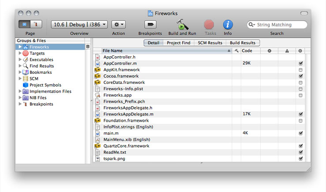Uncheck target checkbox for AppController.m
This screenshot has width=326, height=192.
300,63
